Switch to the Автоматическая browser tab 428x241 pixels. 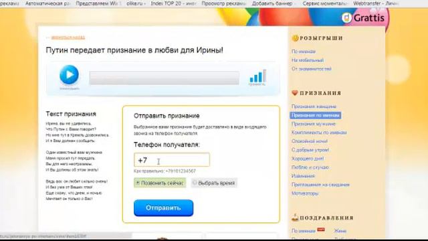tap(47, 3)
